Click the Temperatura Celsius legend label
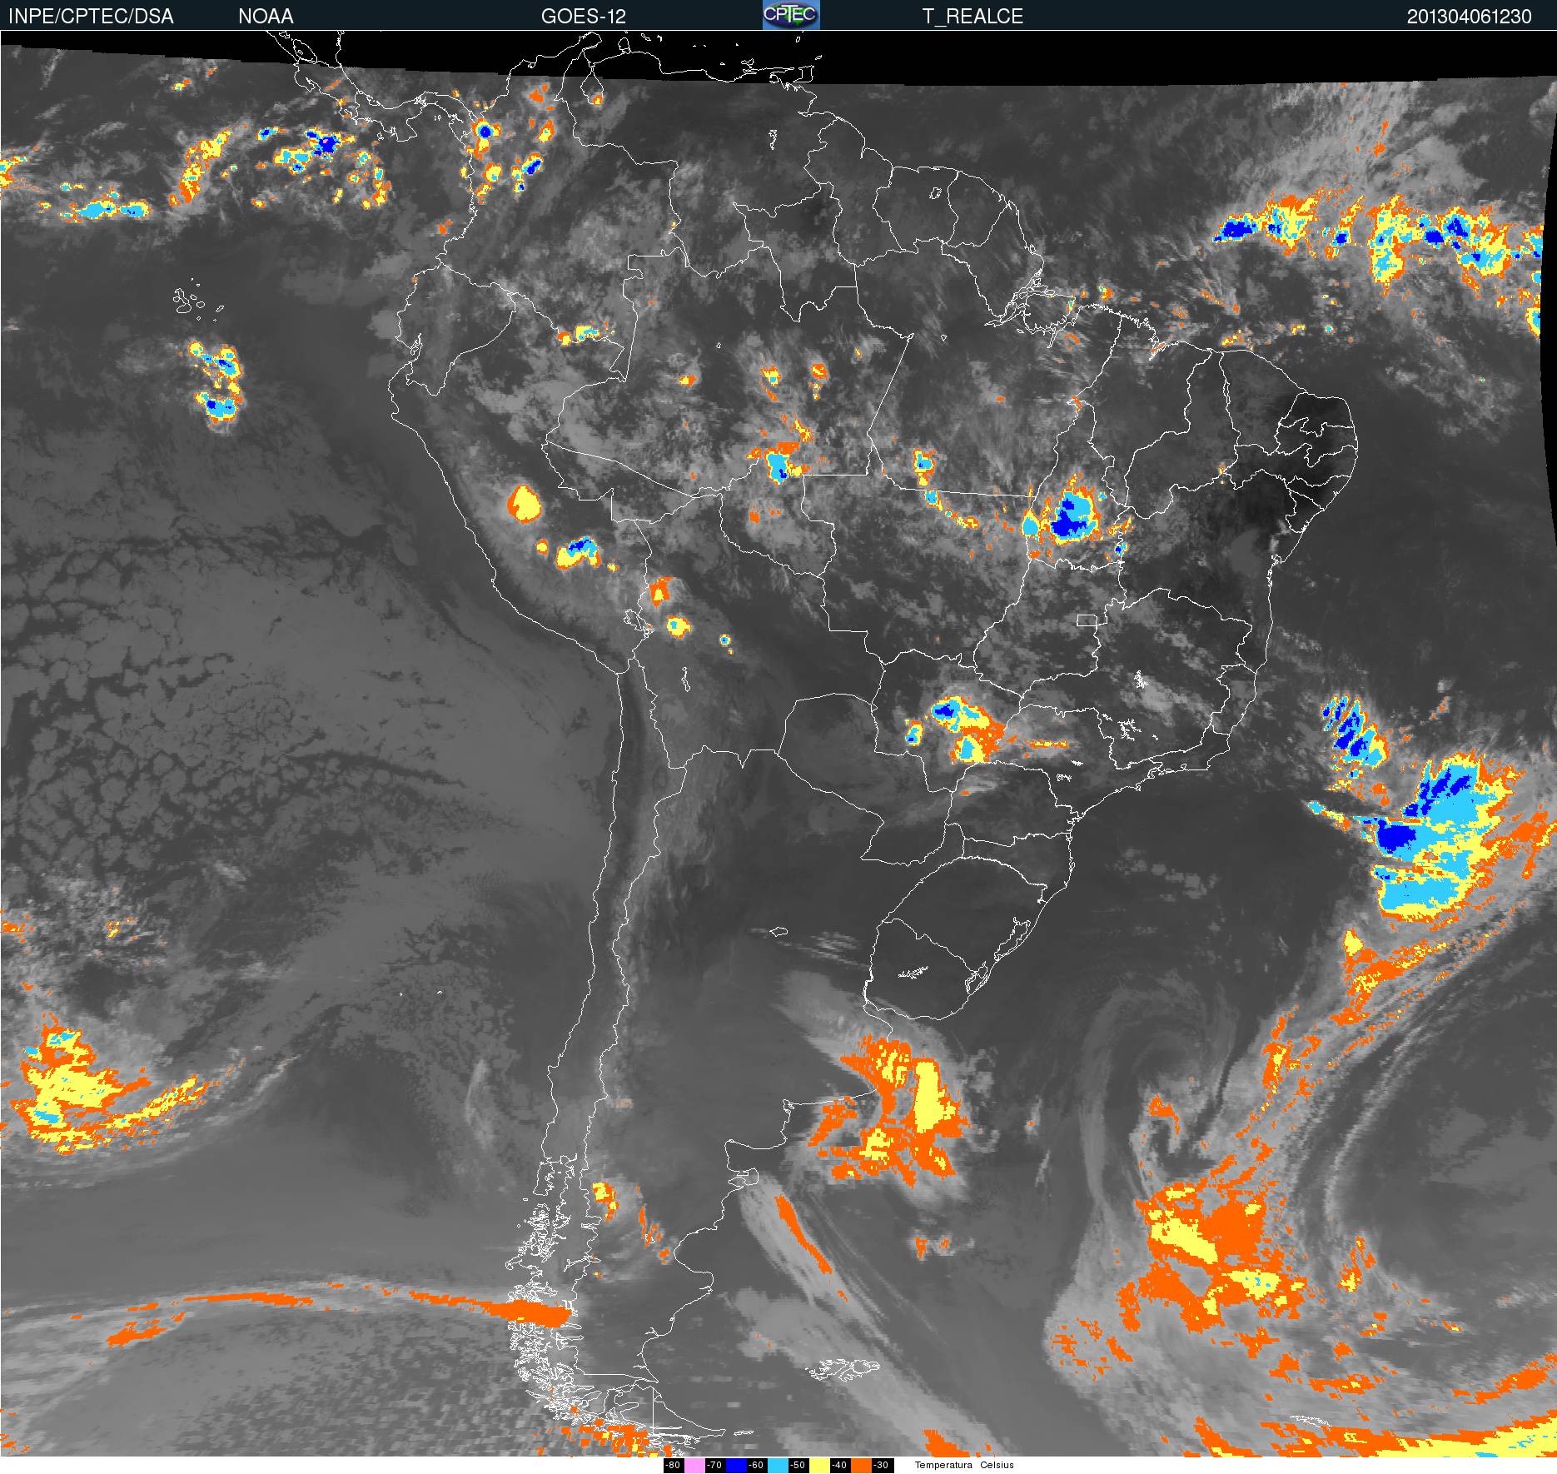Image resolution: width=1557 pixels, height=1474 pixels. coord(964,1465)
